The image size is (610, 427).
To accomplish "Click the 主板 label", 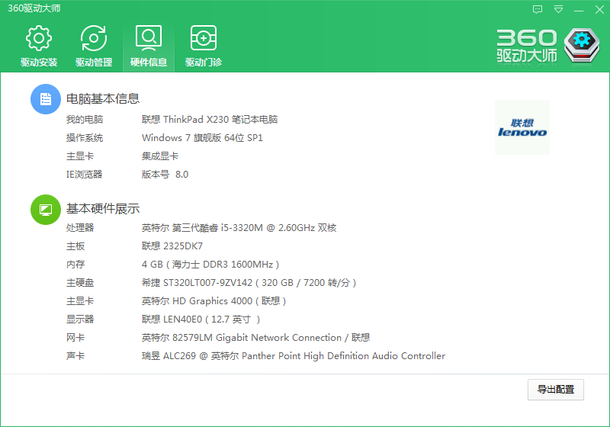I will point(75,246).
